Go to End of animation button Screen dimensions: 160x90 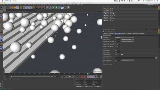click(77, 76)
